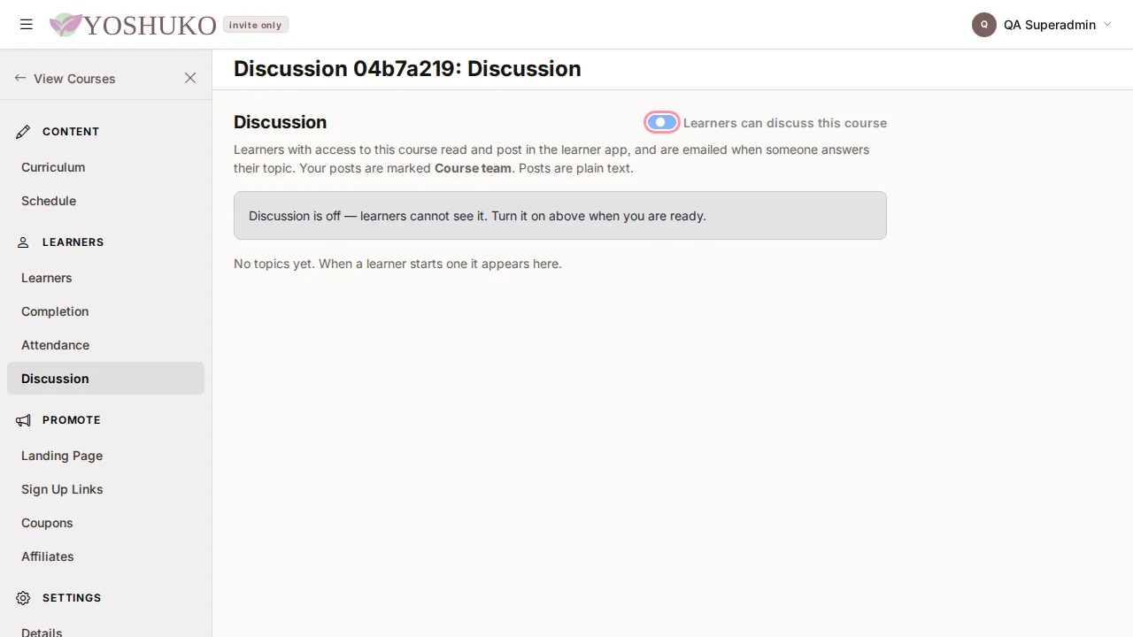The width and height of the screenshot is (1133, 637).
Task: Click the 'No topics yet' message
Action: [397, 264]
